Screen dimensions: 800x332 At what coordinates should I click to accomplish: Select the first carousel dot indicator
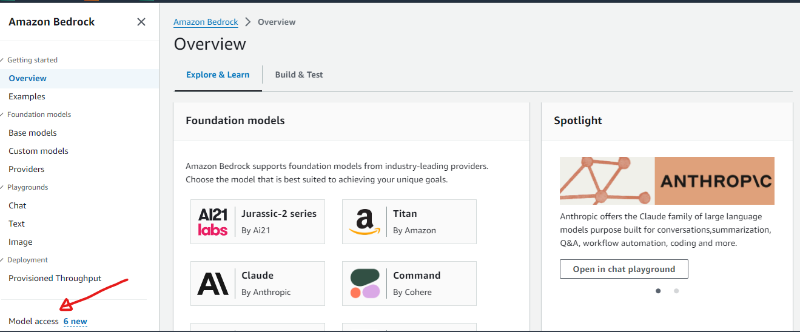tap(658, 291)
